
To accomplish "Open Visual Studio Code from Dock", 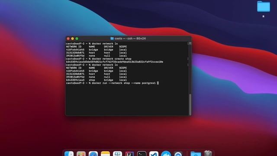I will (x=154, y=153).
